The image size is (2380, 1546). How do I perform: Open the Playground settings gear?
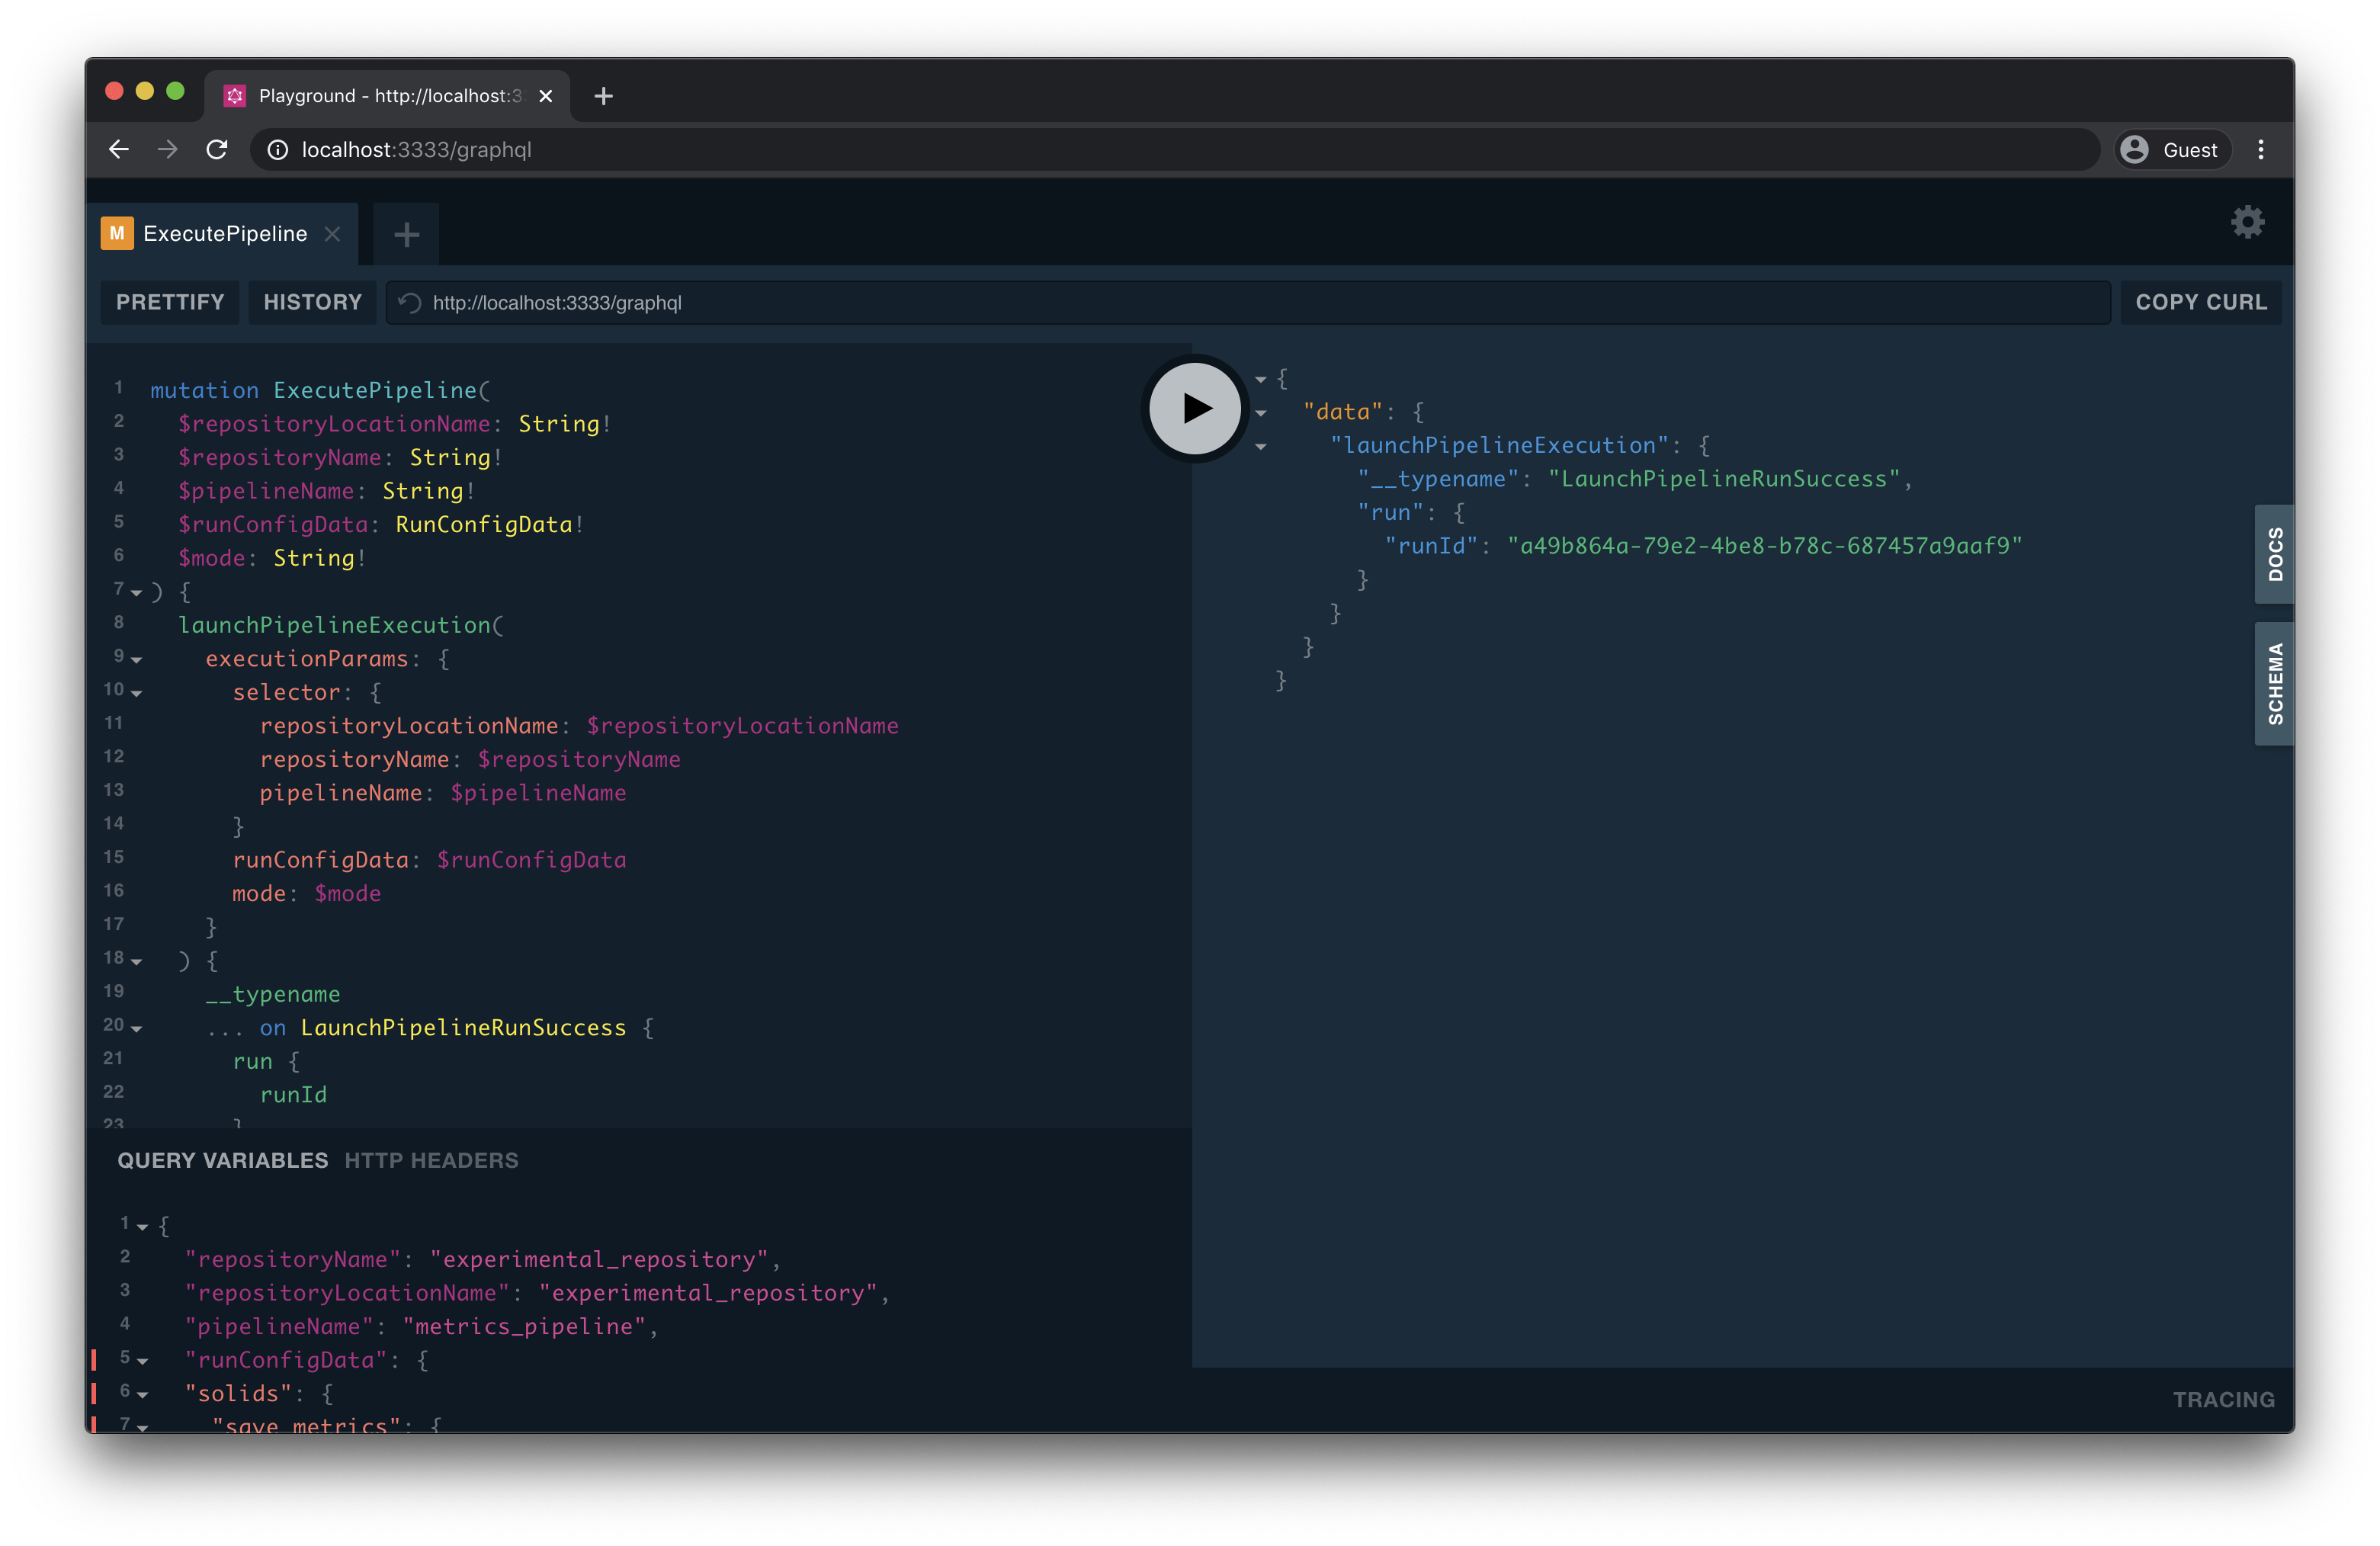click(2247, 222)
